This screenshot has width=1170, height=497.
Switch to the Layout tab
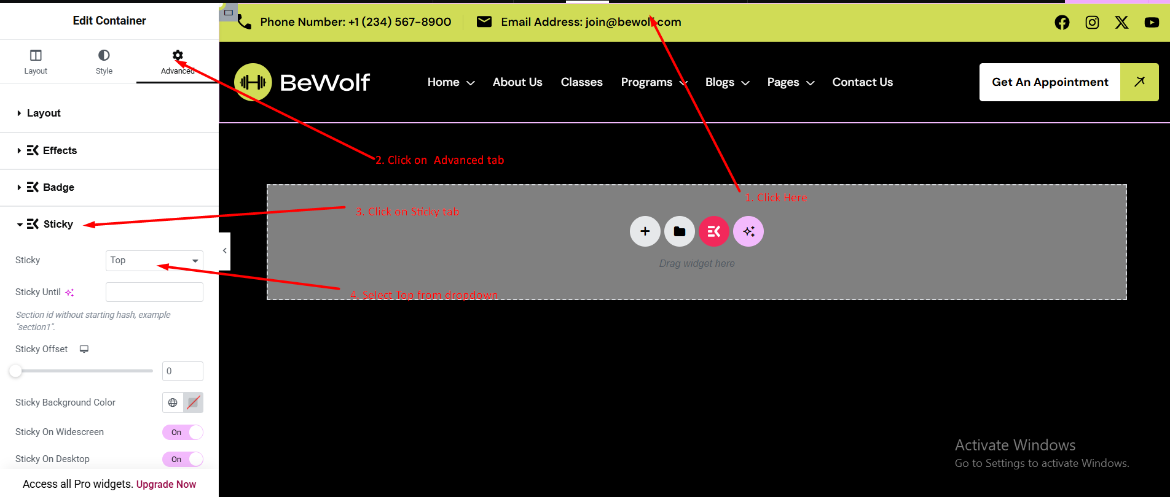[36, 62]
